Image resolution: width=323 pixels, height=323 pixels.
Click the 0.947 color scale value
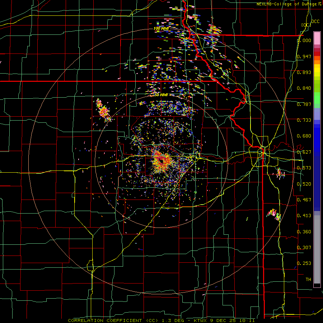(x=304, y=56)
